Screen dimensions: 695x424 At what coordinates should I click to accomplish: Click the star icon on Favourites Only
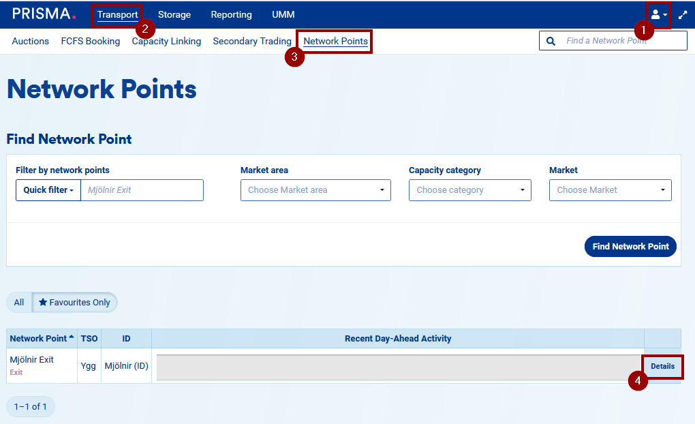click(44, 302)
